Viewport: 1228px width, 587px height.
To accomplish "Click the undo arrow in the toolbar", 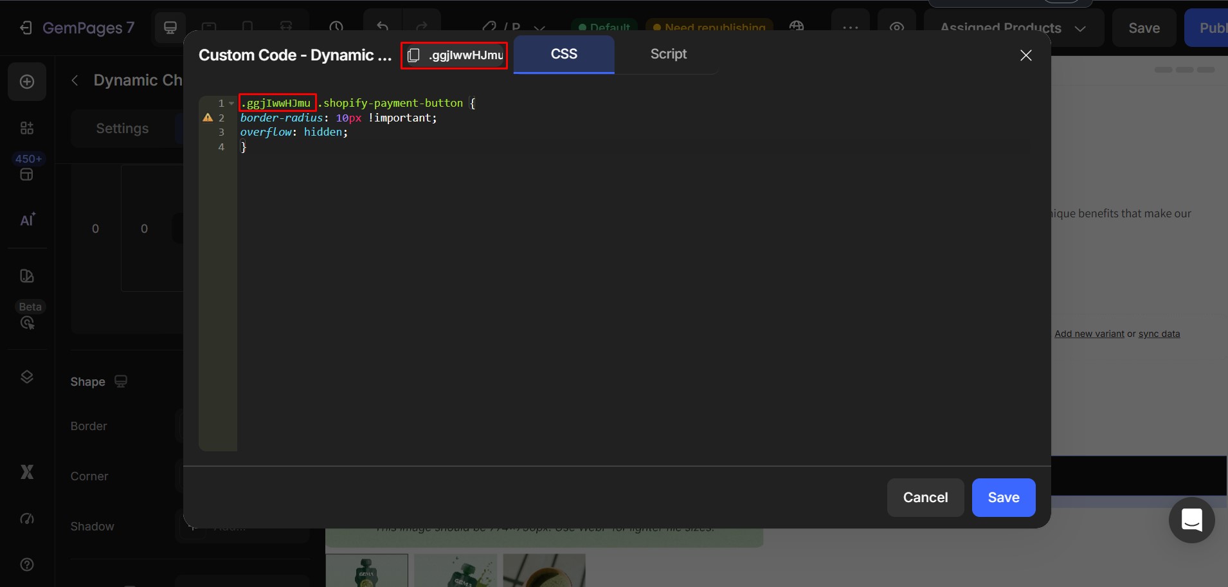I will point(383,27).
